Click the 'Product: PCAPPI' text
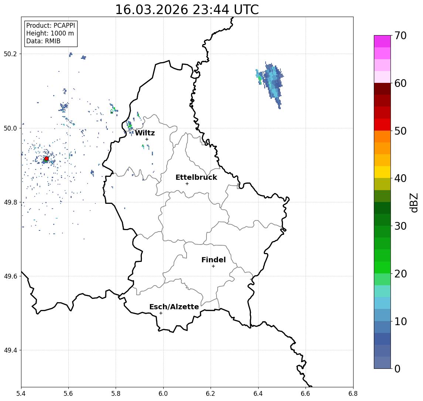The image size is (423, 401). click(x=51, y=26)
